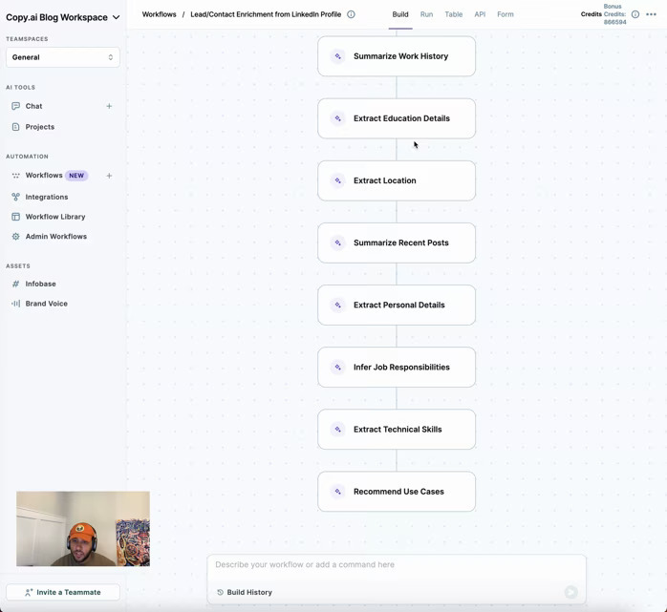Click the plus icon next to Chat

click(109, 106)
